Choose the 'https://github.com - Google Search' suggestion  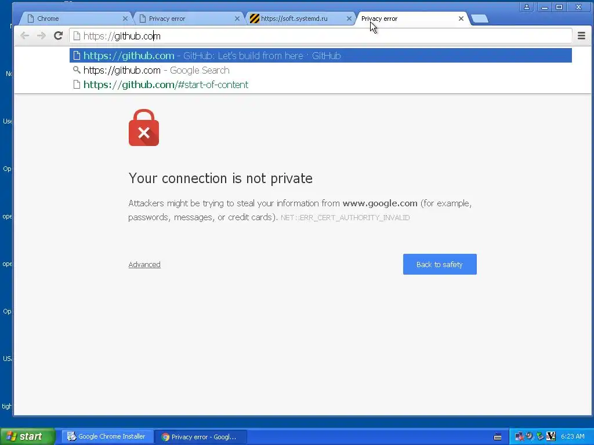[320, 70]
